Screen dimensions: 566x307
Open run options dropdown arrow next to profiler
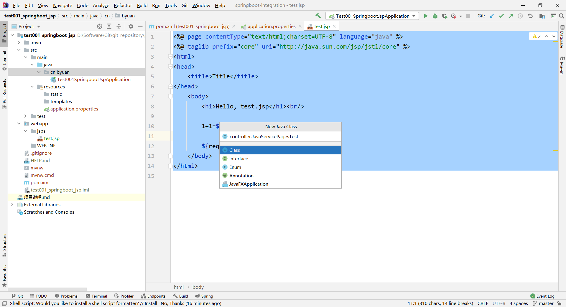pyautogui.click(x=460, y=16)
